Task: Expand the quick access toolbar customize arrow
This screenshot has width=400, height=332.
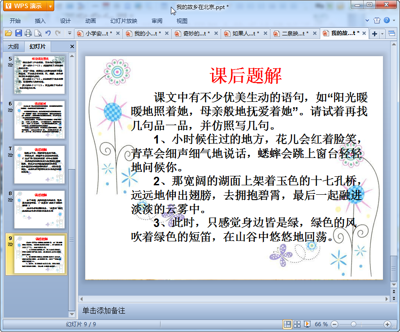Action: coord(70,33)
